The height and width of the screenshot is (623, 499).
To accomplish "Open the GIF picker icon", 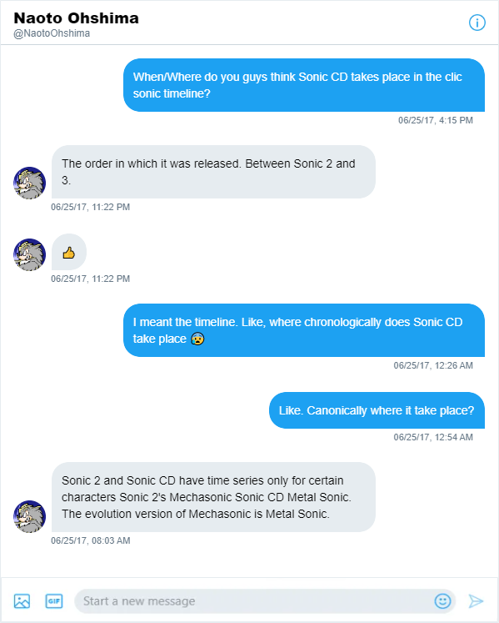I will [x=54, y=600].
